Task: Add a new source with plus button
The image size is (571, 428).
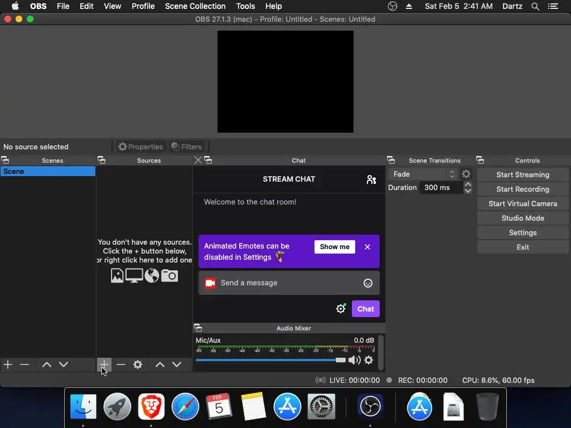Action: coord(104,364)
